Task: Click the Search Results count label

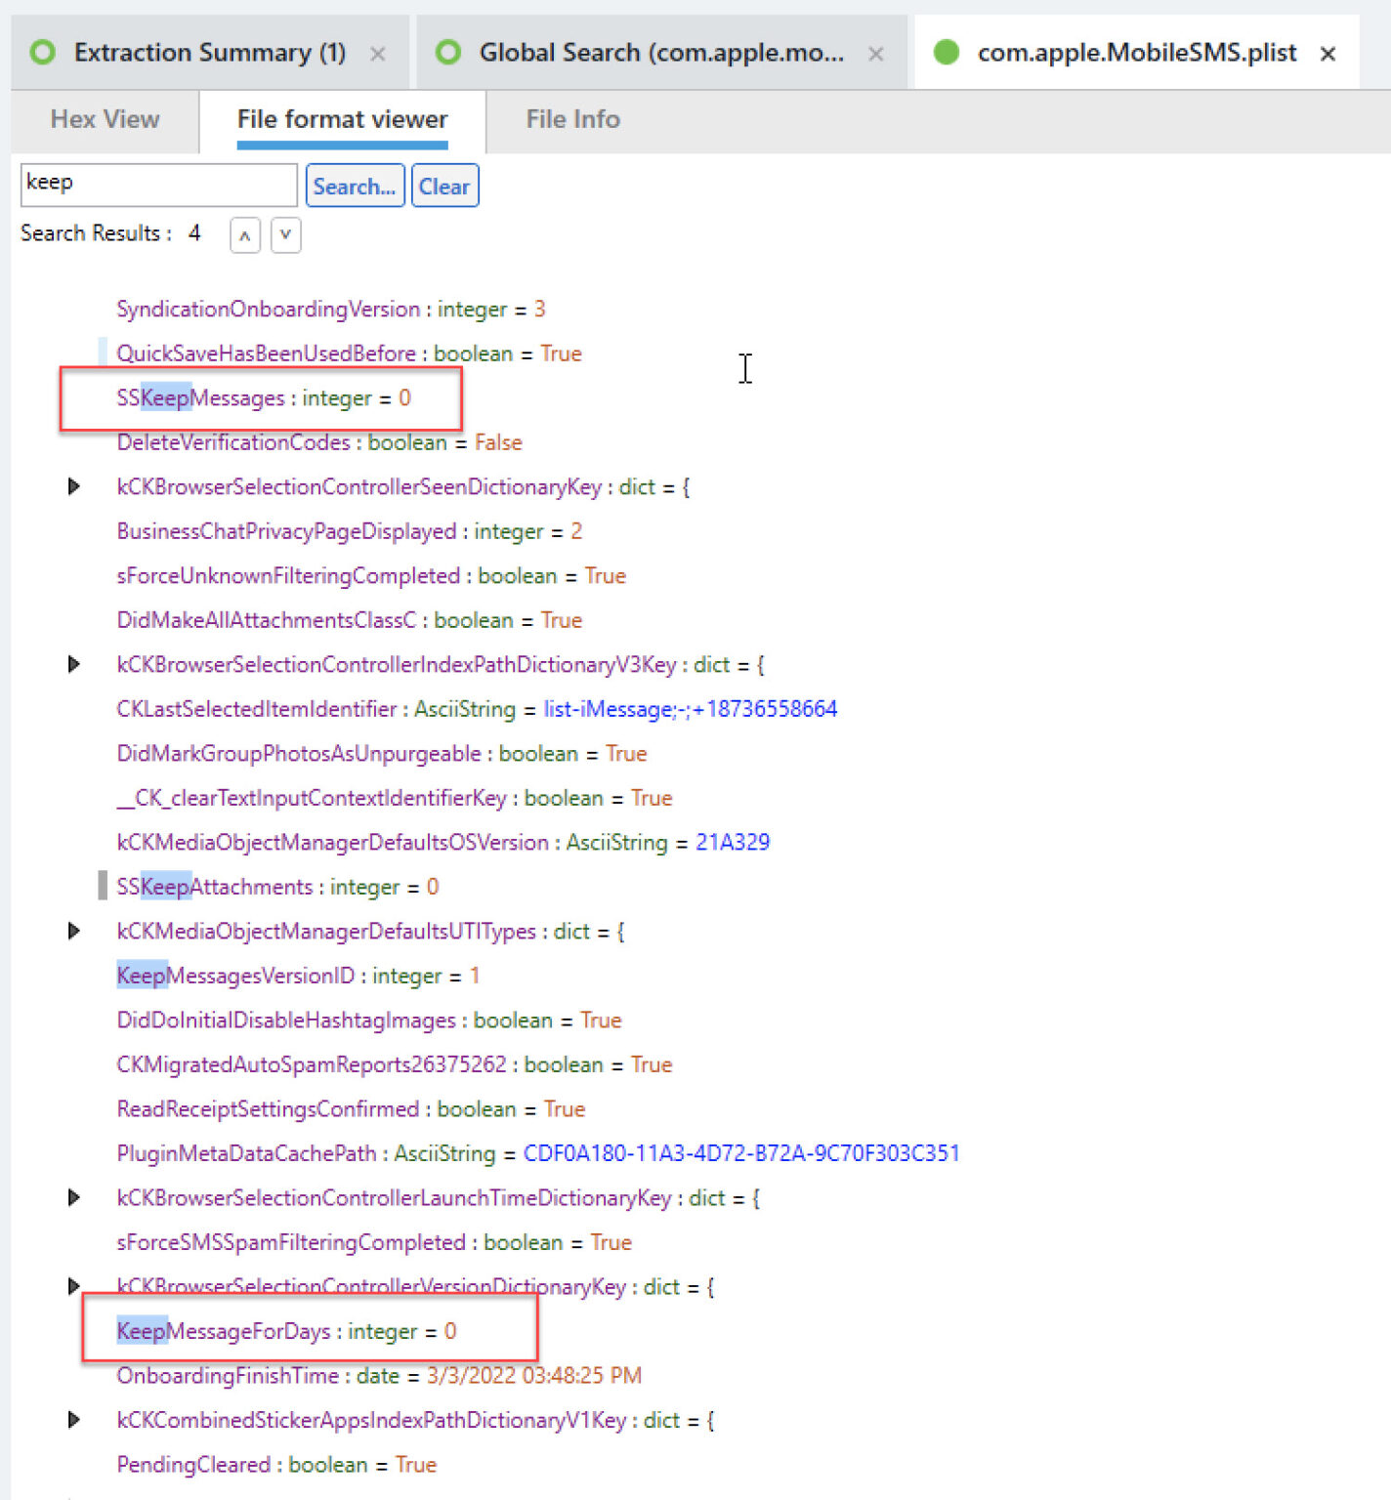Action: click(110, 233)
